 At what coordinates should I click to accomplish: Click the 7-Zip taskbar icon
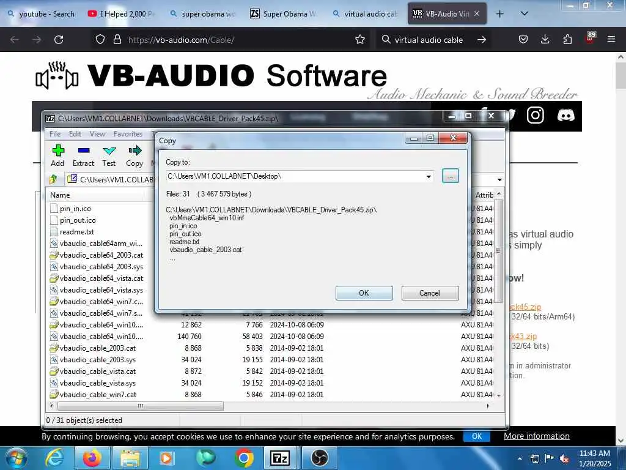(280, 458)
